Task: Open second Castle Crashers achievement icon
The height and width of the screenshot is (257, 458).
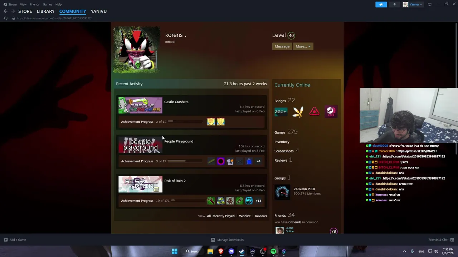Action: point(220,122)
